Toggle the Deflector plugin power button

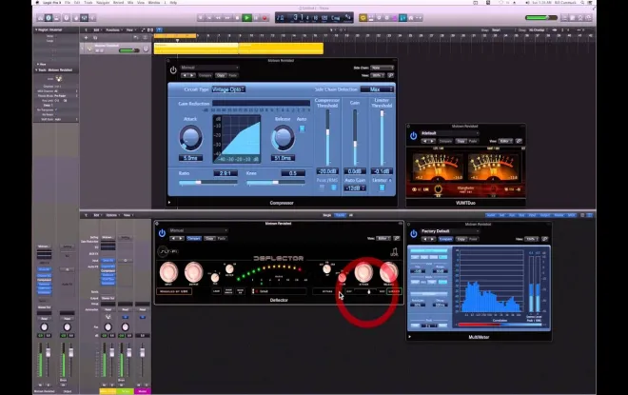(x=162, y=233)
